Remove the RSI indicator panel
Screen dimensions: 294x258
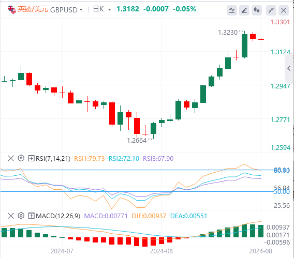click(11, 158)
